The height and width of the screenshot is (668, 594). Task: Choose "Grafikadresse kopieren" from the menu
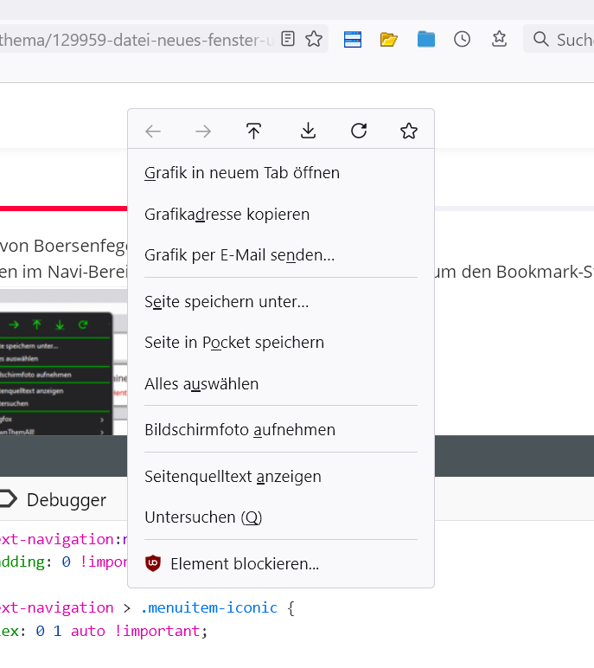(x=227, y=215)
